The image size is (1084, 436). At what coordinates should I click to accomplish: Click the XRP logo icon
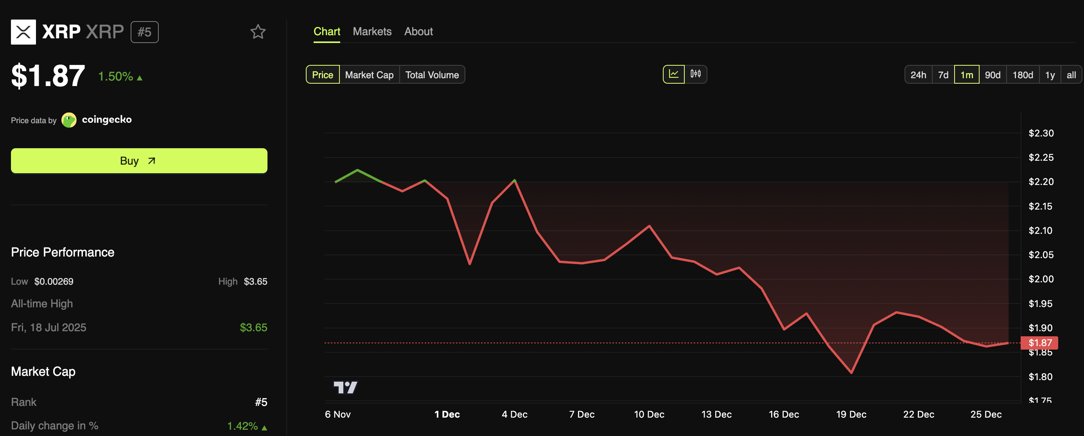pyautogui.click(x=23, y=32)
